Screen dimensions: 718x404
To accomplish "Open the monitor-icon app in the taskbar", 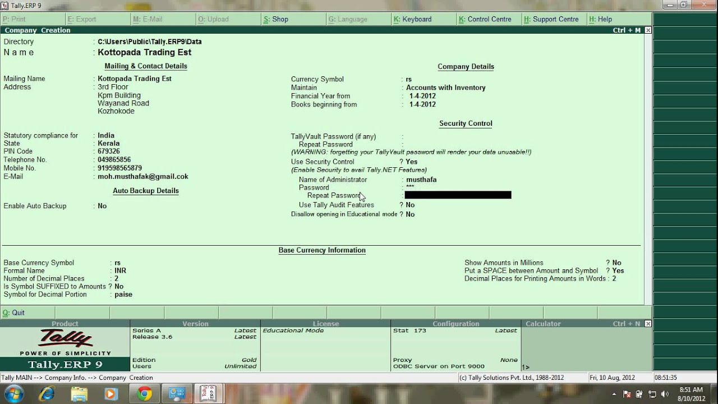I will point(177,394).
